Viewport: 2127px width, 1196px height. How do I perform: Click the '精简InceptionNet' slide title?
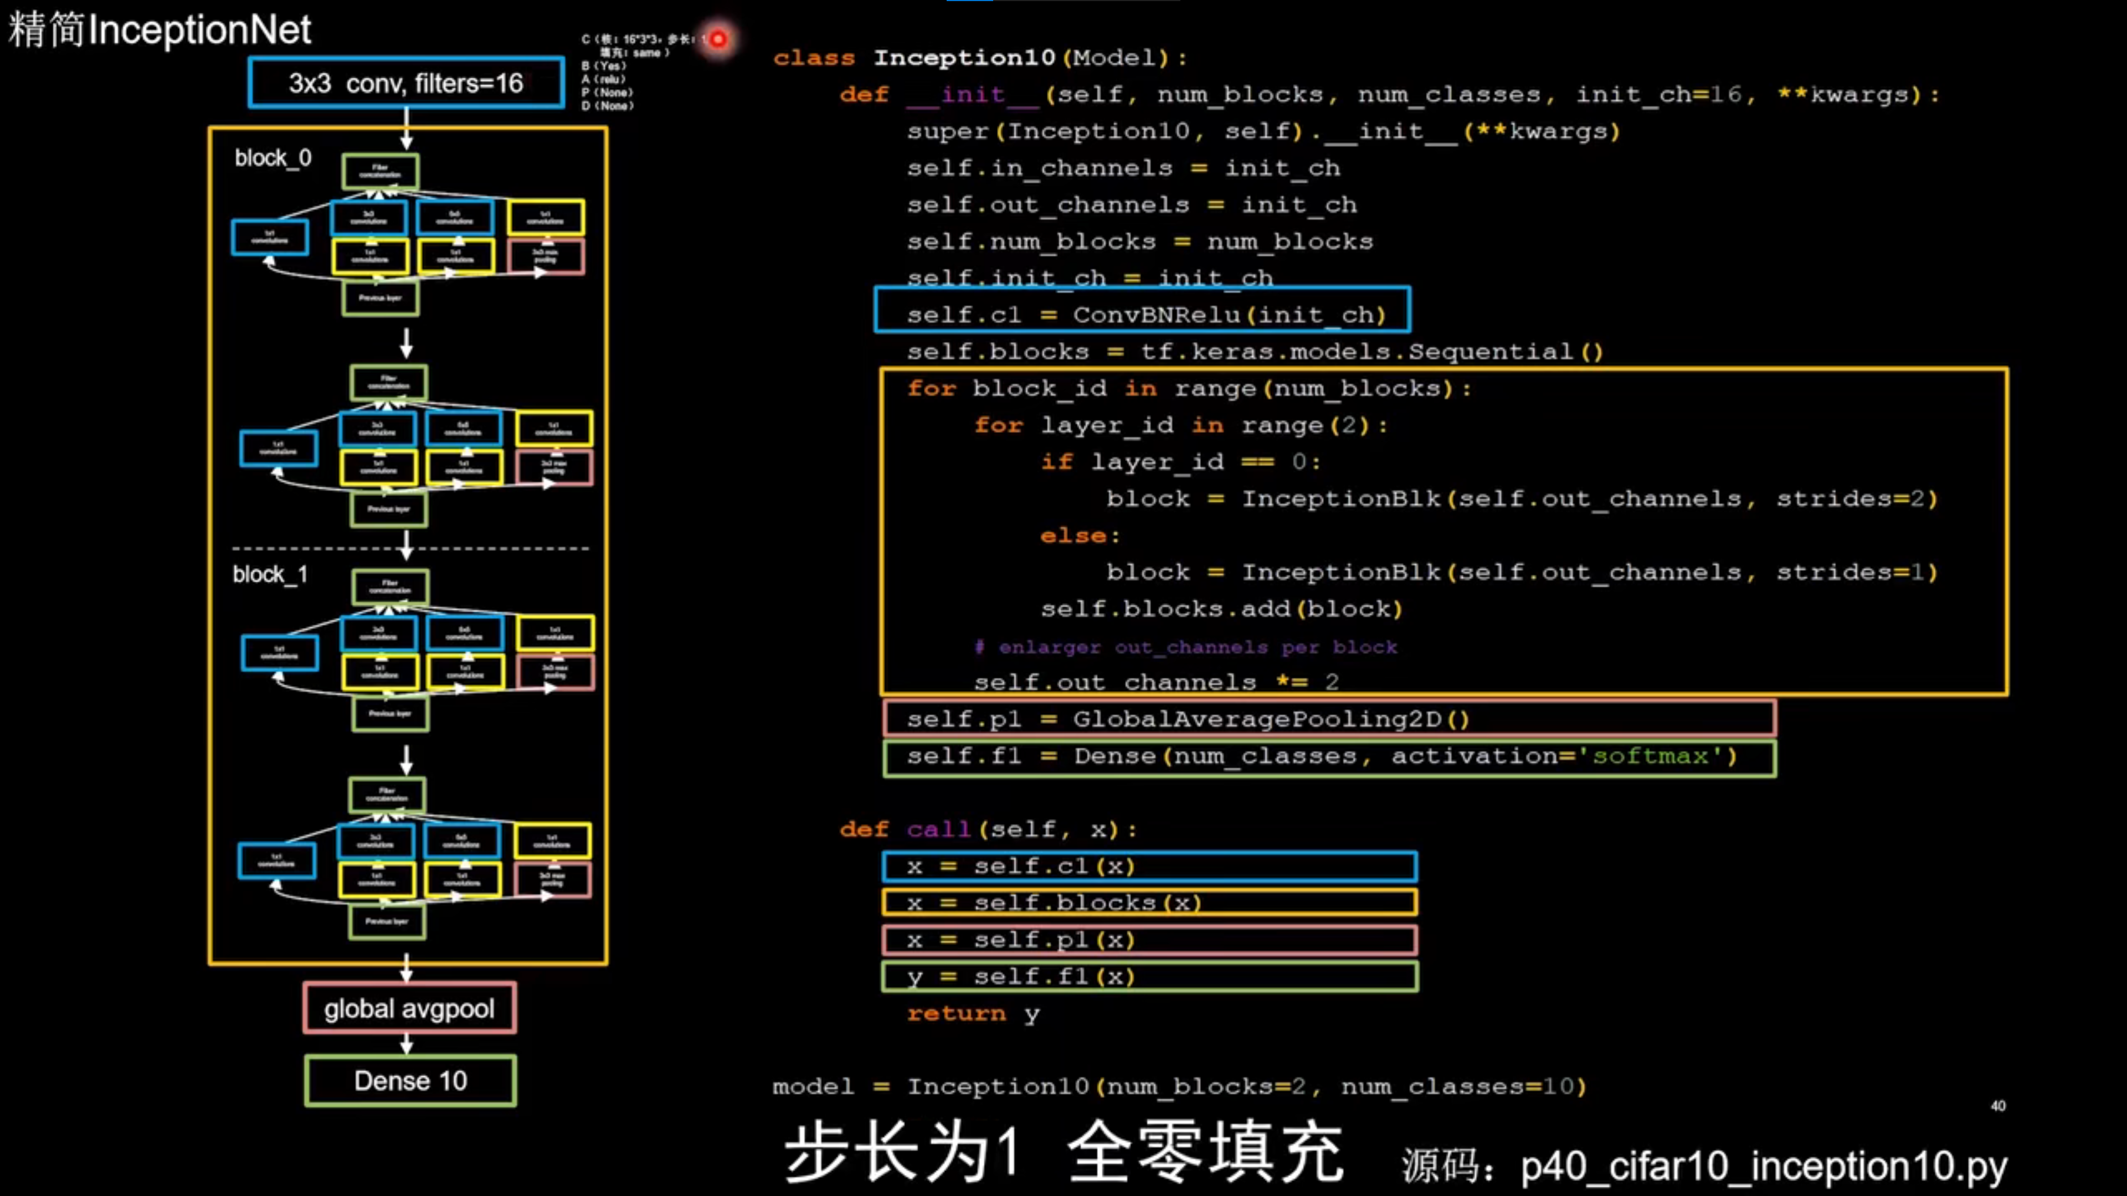tap(160, 30)
